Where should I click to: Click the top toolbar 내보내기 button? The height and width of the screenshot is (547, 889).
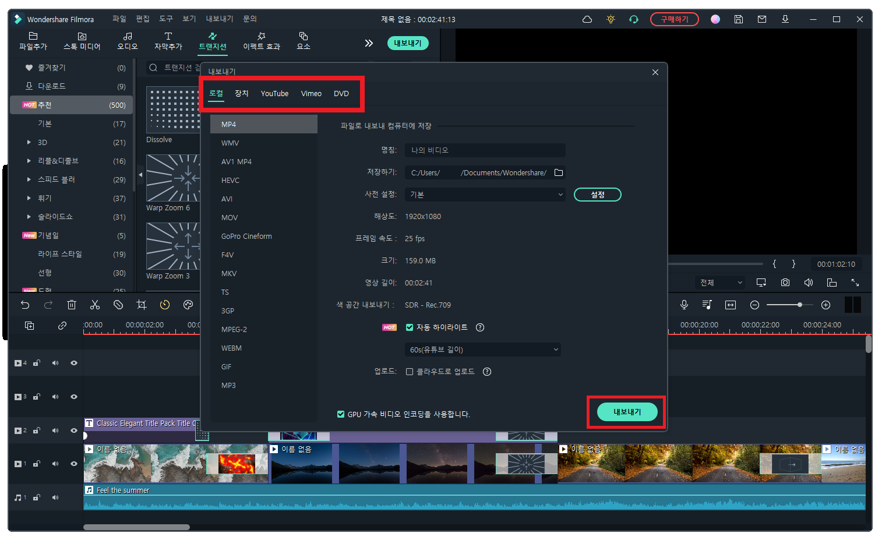[408, 43]
